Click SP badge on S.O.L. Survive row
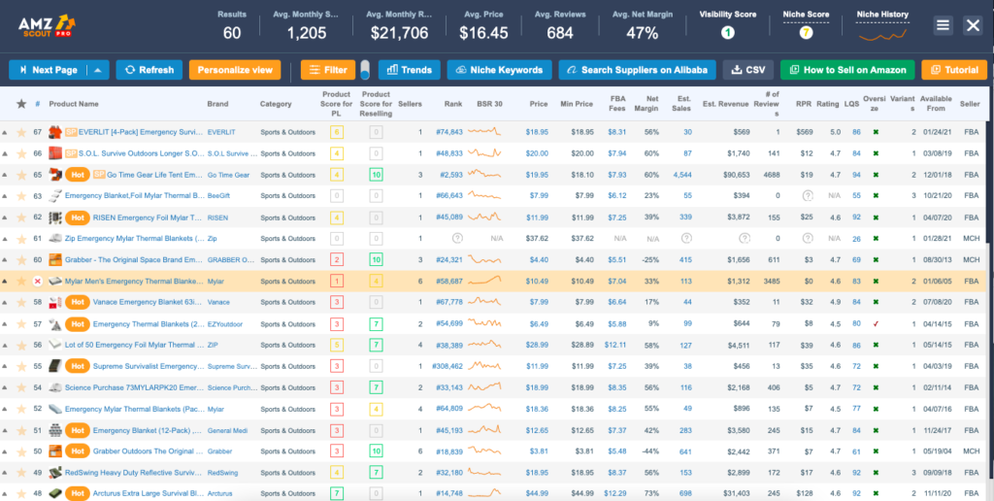The width and height of the screenshot is (994, 501). click(x=71, y=153)
